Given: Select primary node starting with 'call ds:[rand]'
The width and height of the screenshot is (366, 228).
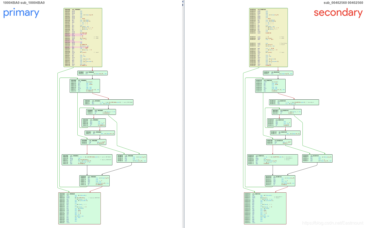Looking at the screenshot, I should 85,86.
